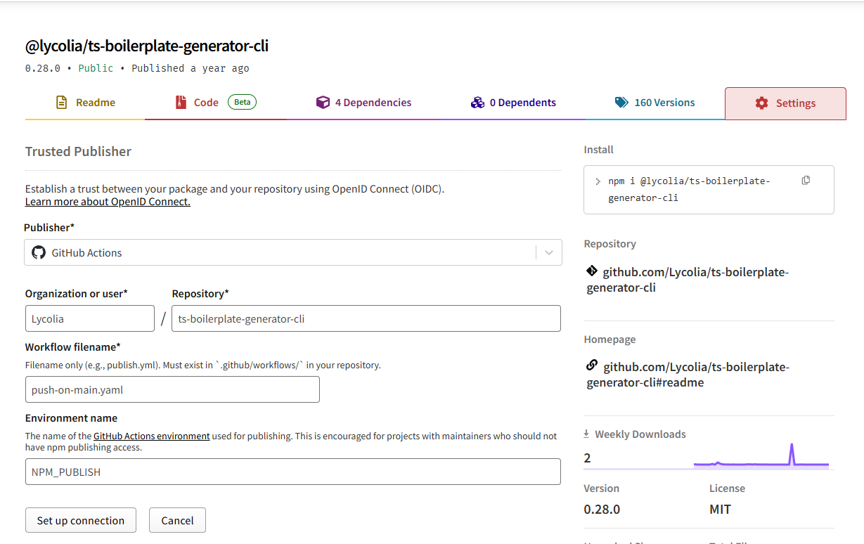The image size is (864, 544).
Task: Click the Code file icon
Action: pos(181,103)
